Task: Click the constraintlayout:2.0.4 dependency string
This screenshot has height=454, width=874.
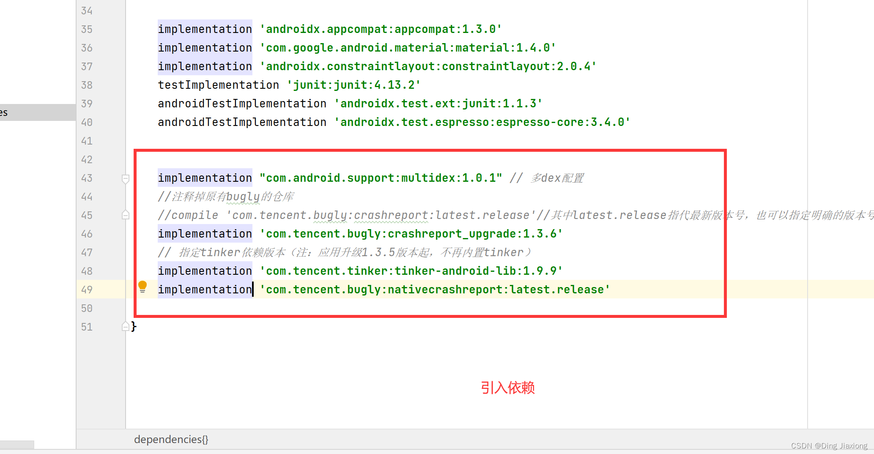Action: (x=428, y=66)
